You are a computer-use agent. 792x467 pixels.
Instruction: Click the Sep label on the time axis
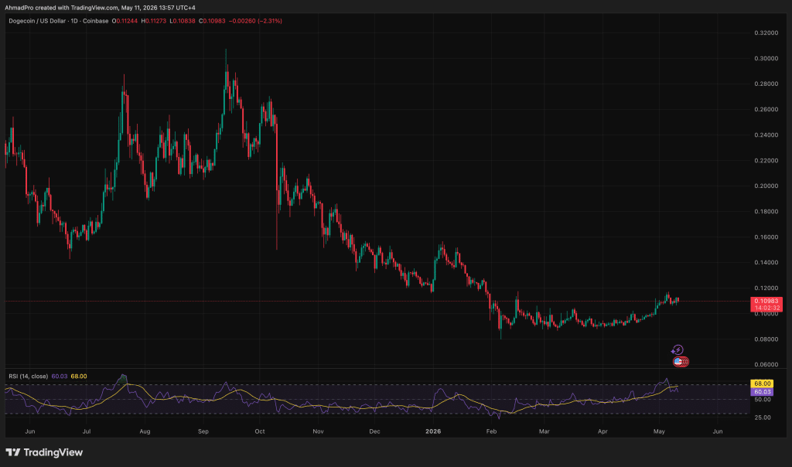click(203, 431)
